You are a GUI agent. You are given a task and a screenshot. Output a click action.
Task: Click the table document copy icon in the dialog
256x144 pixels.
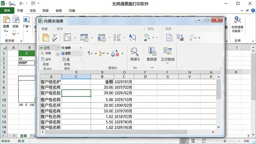[x=152, y=51]
